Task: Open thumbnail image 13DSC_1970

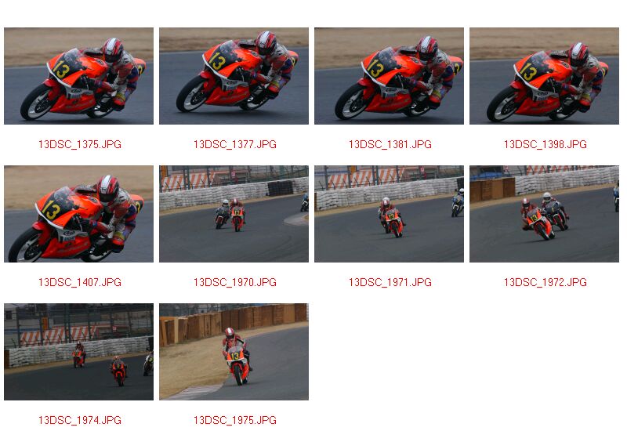Action: point(234,214)
